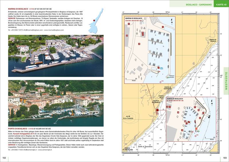Viewport: 229px width, 162px height.
Task: Click the M.te Castello label on map
Action: point(129,118)
